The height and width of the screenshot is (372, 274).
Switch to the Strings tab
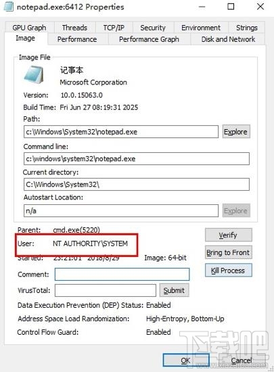point(247,28)
